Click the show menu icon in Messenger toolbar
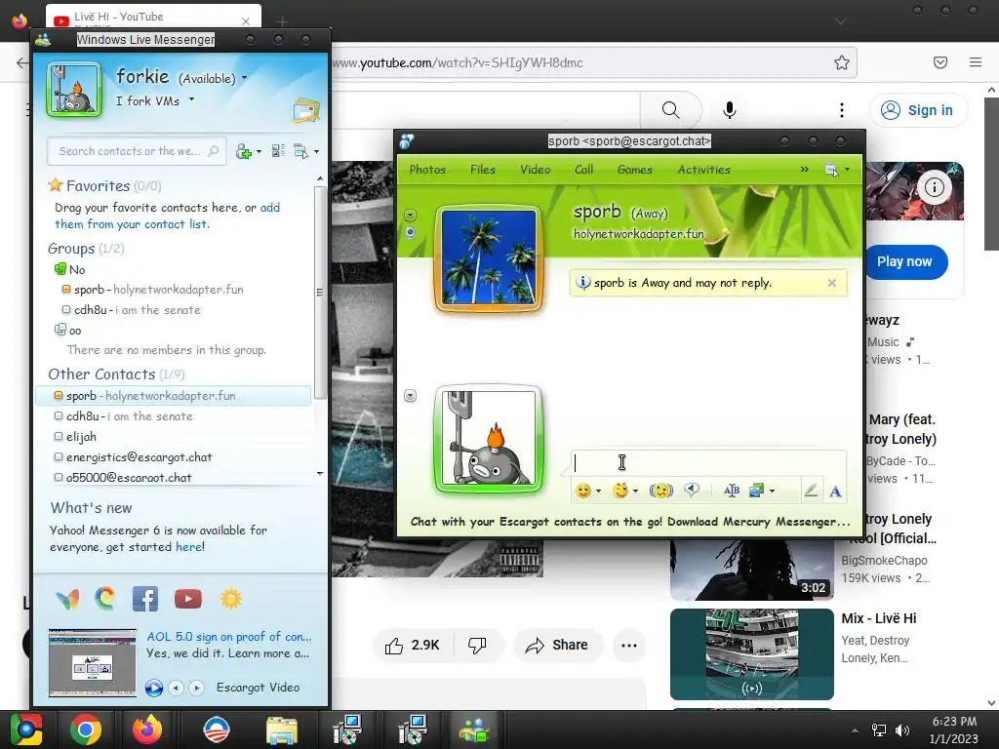Screen dimensions: 999x749 coord(300,151)
